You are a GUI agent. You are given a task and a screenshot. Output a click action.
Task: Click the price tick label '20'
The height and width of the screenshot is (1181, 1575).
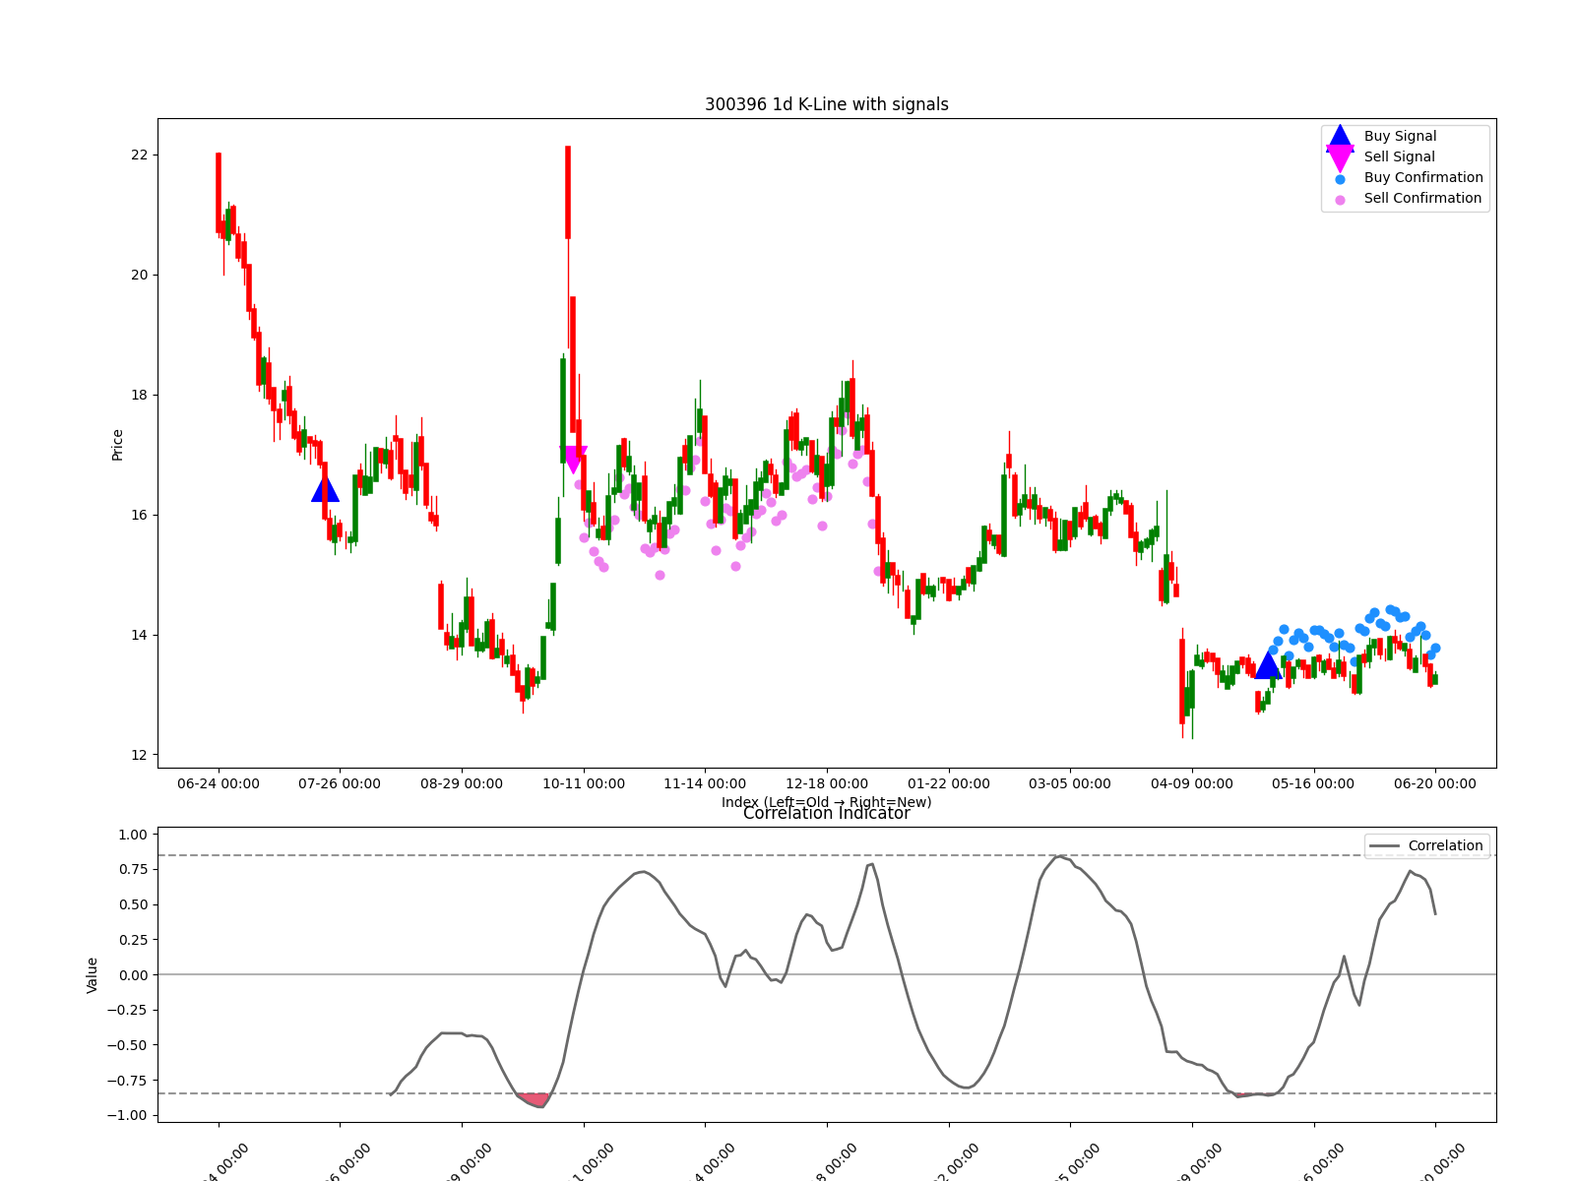point(139,276)
